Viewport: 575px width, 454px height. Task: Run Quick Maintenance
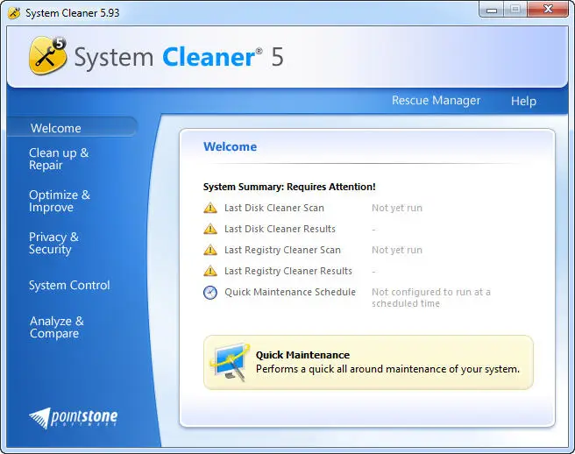coord(368,362)
